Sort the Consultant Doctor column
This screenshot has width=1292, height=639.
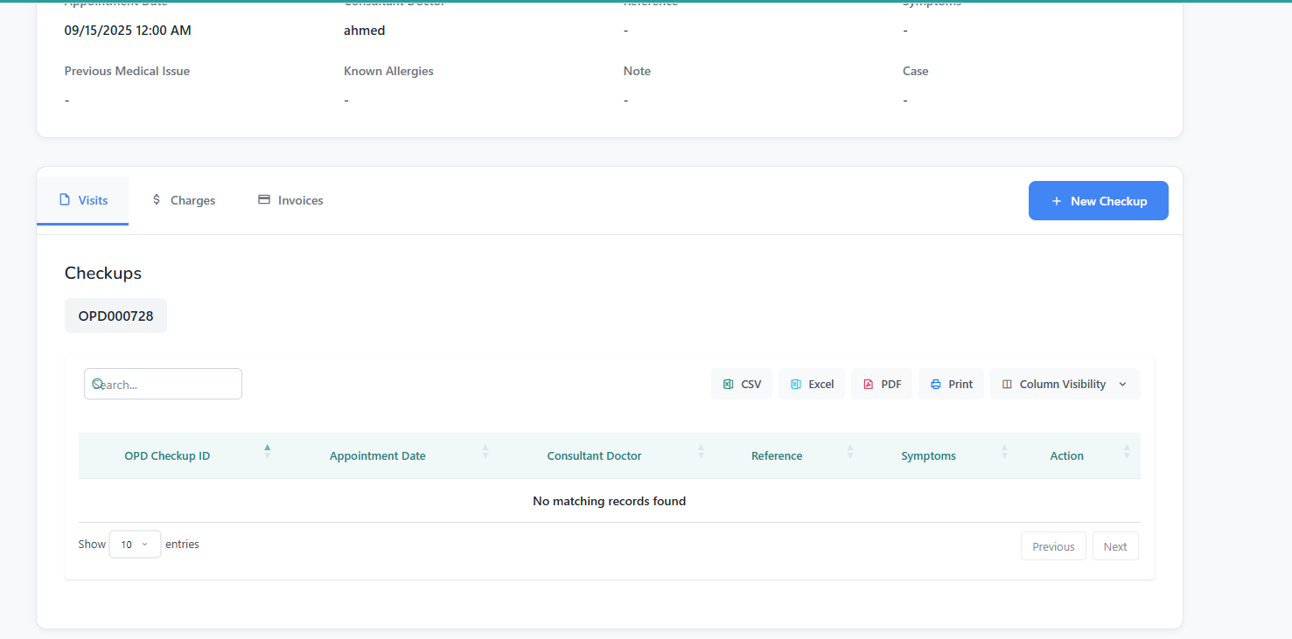click(x=700, y=451)
